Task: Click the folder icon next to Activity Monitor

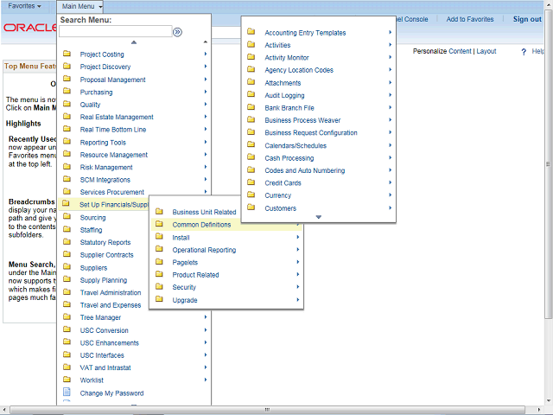Action: (x=251, y=57)
